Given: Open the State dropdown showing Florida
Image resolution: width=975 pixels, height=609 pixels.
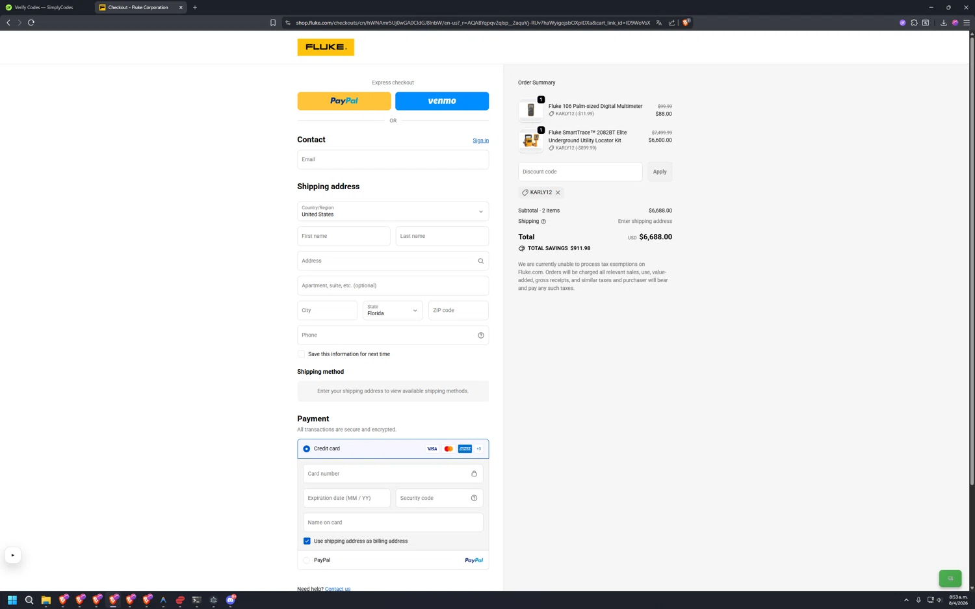Looking at the screenshot, I should [393, 310].
